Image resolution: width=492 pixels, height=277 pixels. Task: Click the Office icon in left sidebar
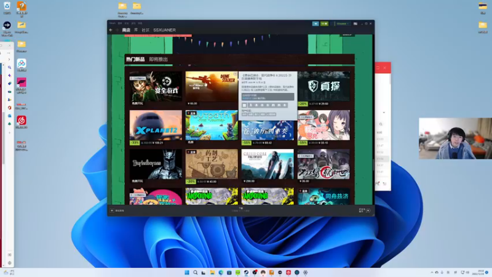click(9, 108)
